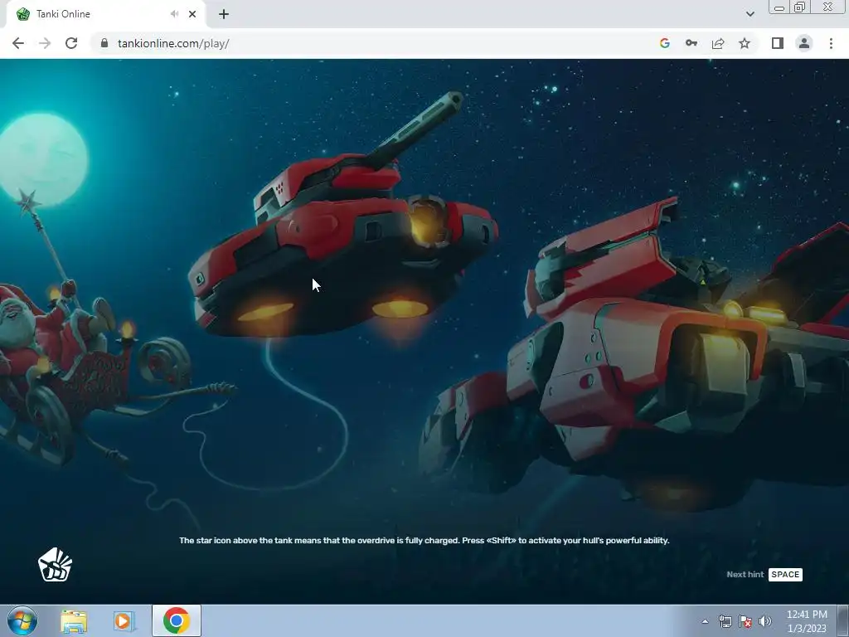Toggle the browser side panel
849x637 pixels.
click(x=778, y=43)
